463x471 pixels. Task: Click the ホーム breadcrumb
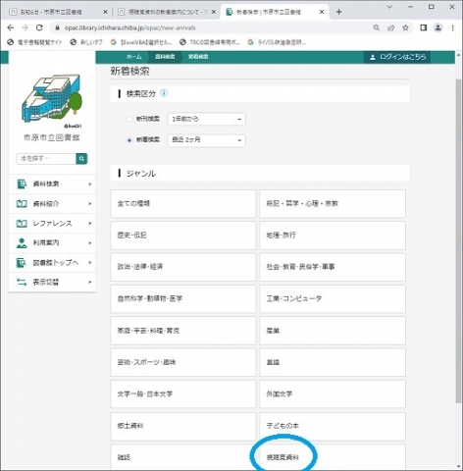point(134,57)
